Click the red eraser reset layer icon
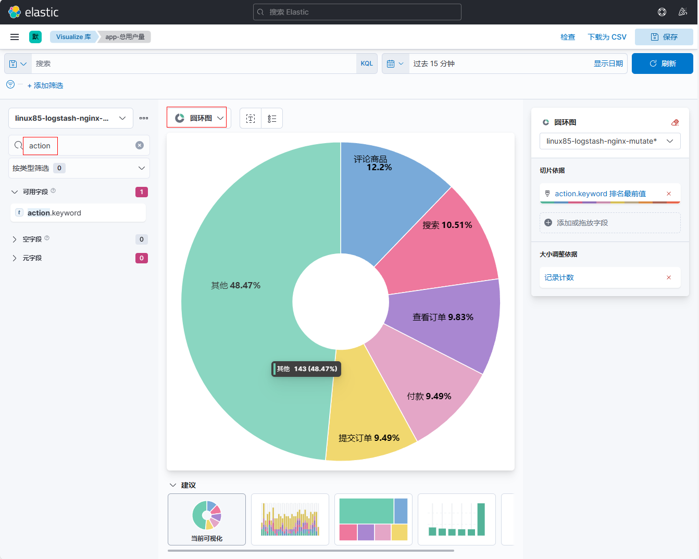 [675, 122]
